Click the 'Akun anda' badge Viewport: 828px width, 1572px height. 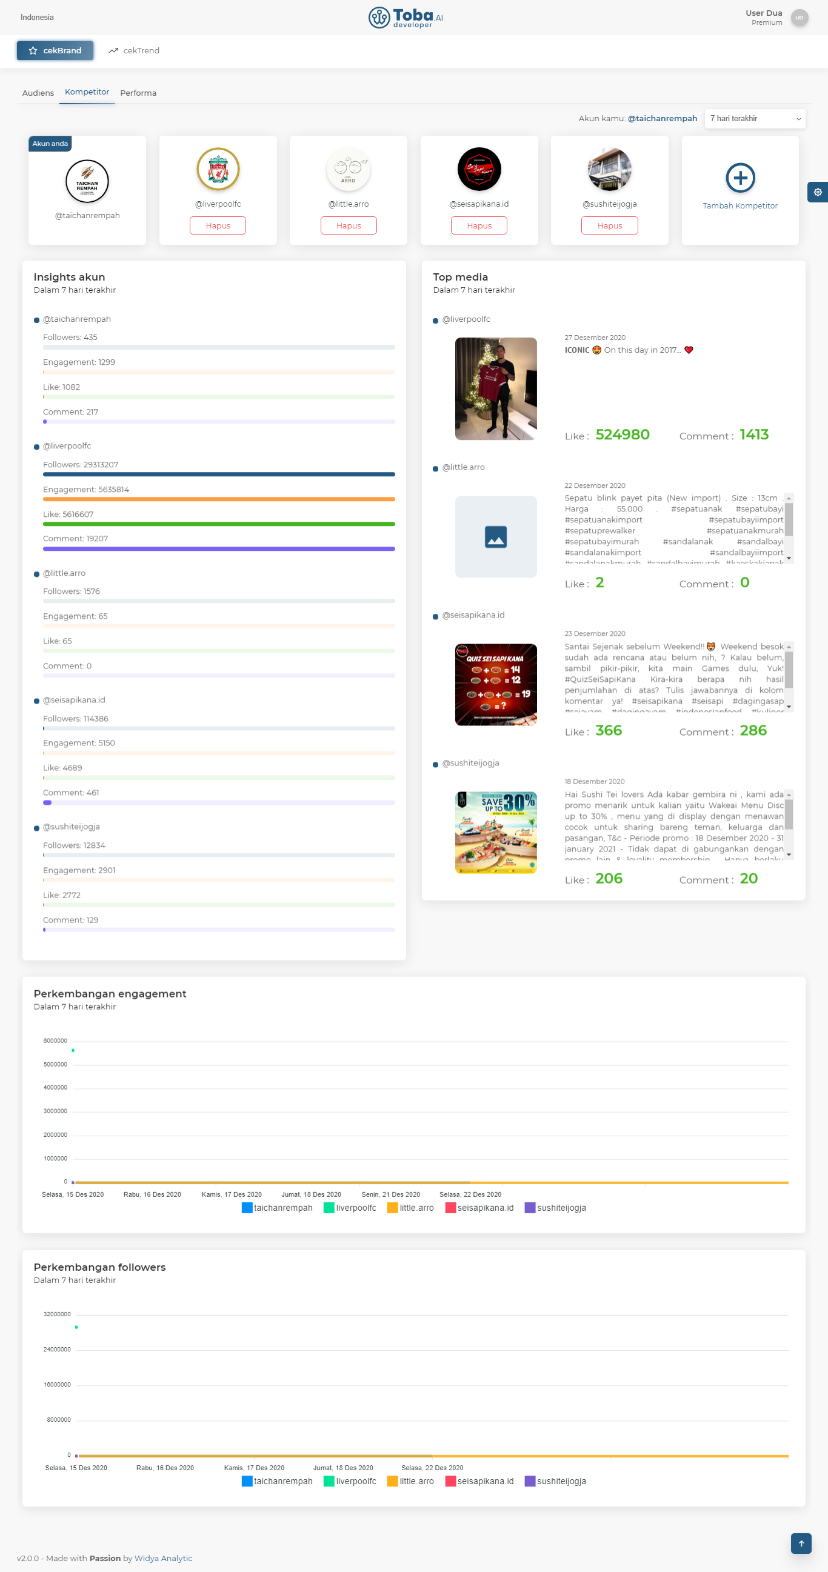pos(50,144)
